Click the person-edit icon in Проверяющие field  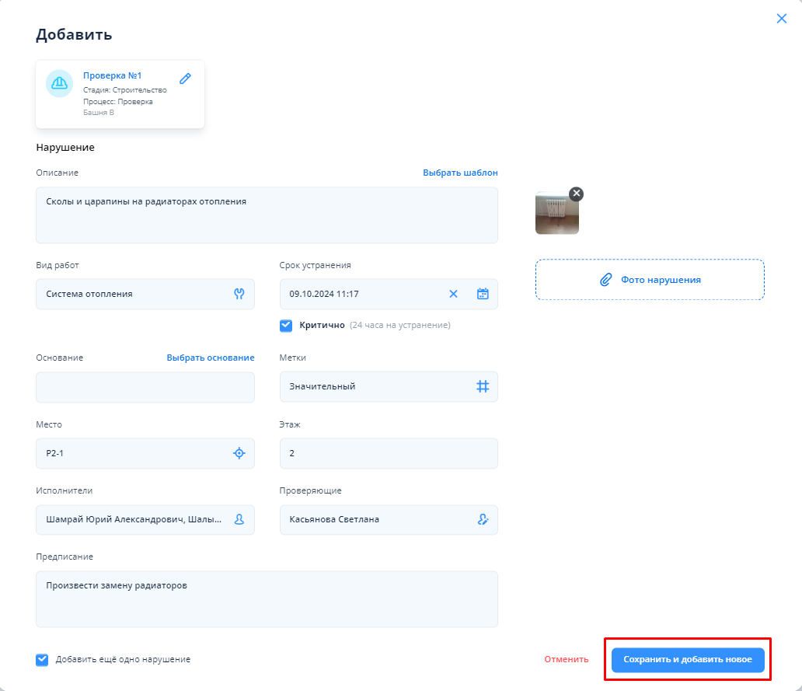tap(483, 519)
